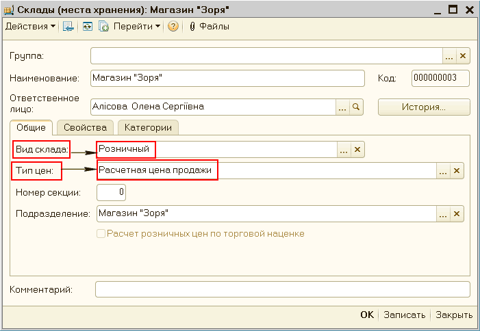
Task: Switch to the Категории tab
Action: pyautogui.click(x=147, y=128)
